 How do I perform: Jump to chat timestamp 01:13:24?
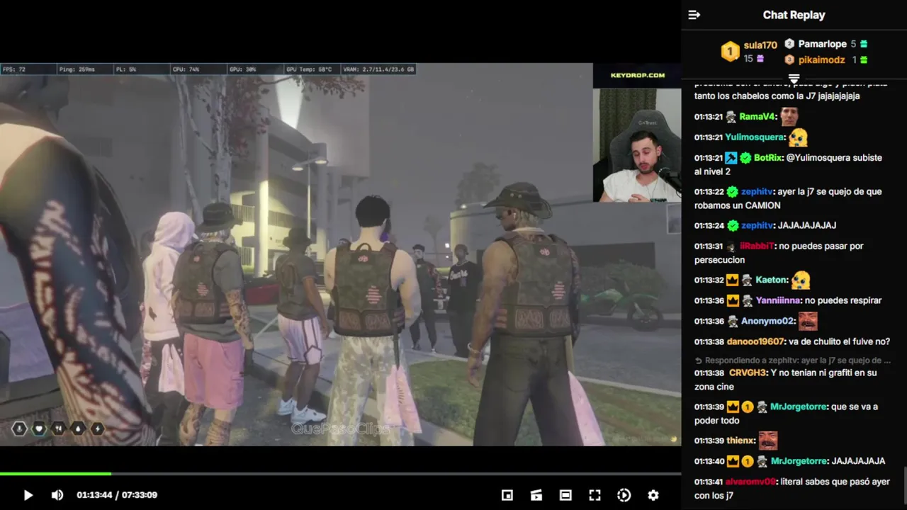pos(709,225)
